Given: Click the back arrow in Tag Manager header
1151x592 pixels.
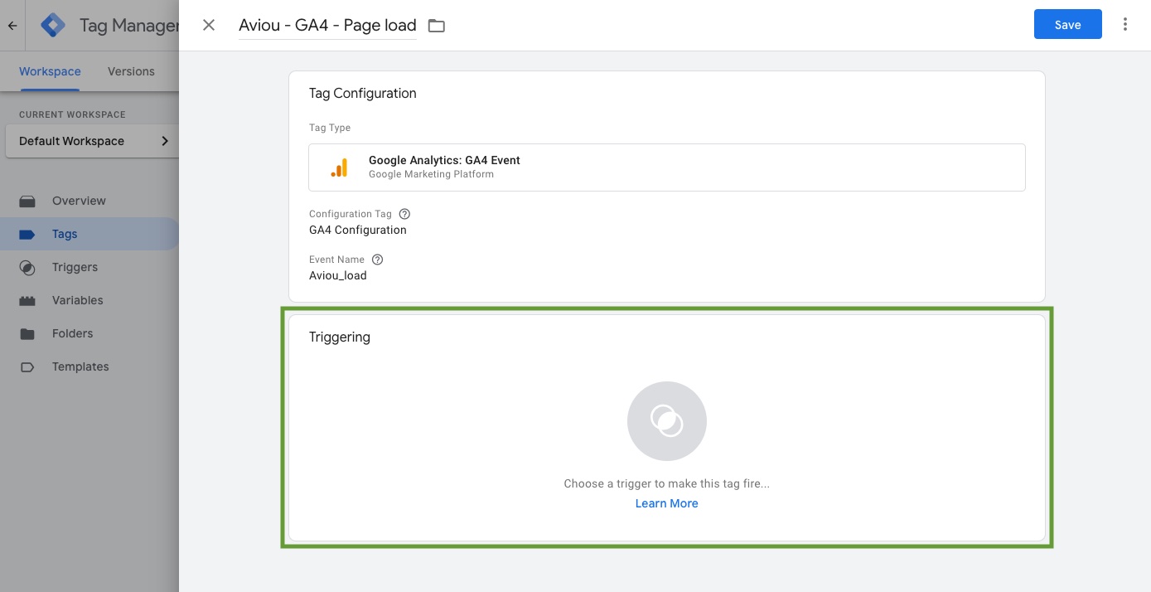Looking at the screenshot, I should tap(12, 26).
